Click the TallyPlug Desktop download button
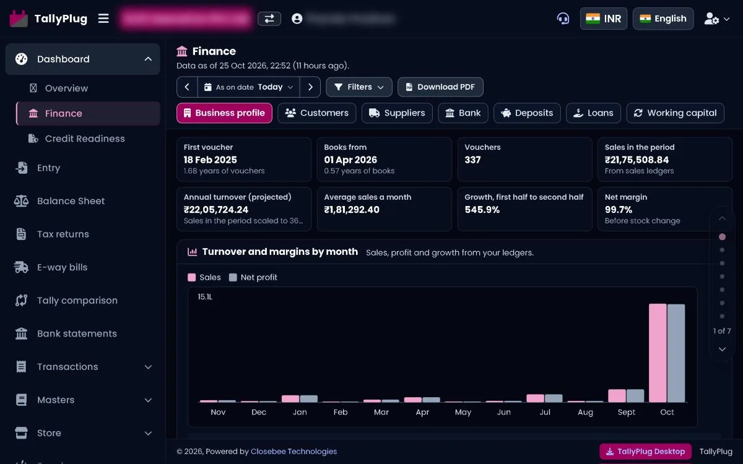Image resolution: width=743 pixels, height=464 pixels. click(x=645, y=452)
